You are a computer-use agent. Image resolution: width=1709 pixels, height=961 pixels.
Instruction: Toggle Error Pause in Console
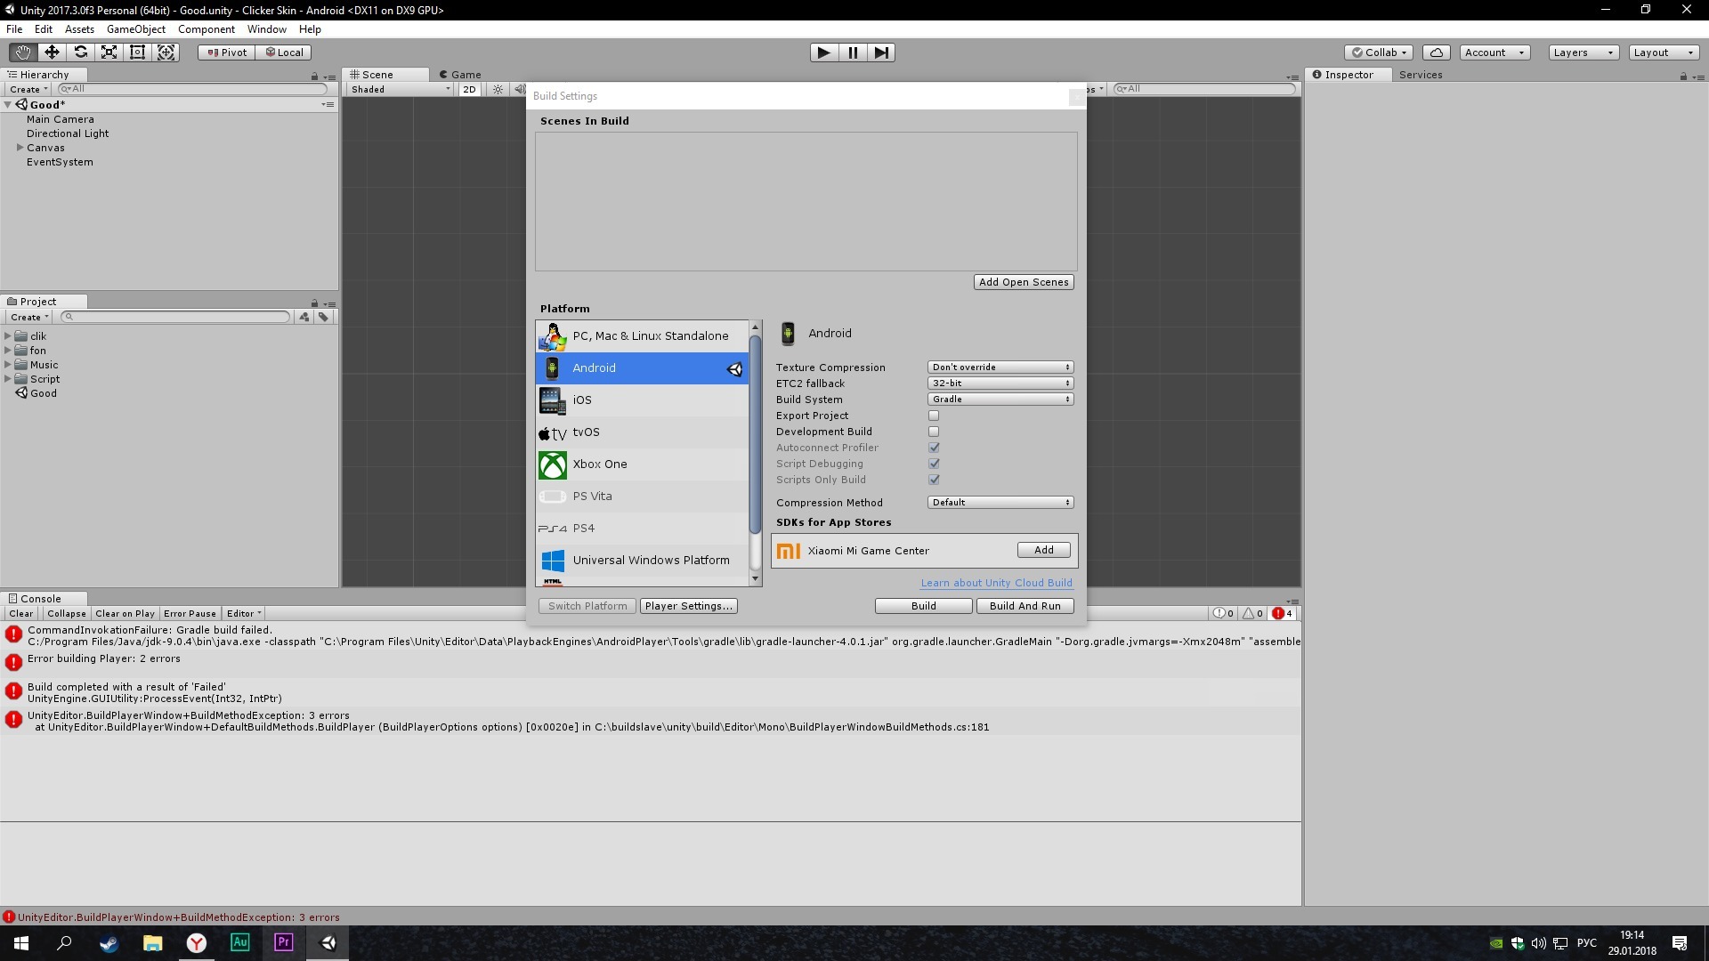tap(190, 614)
